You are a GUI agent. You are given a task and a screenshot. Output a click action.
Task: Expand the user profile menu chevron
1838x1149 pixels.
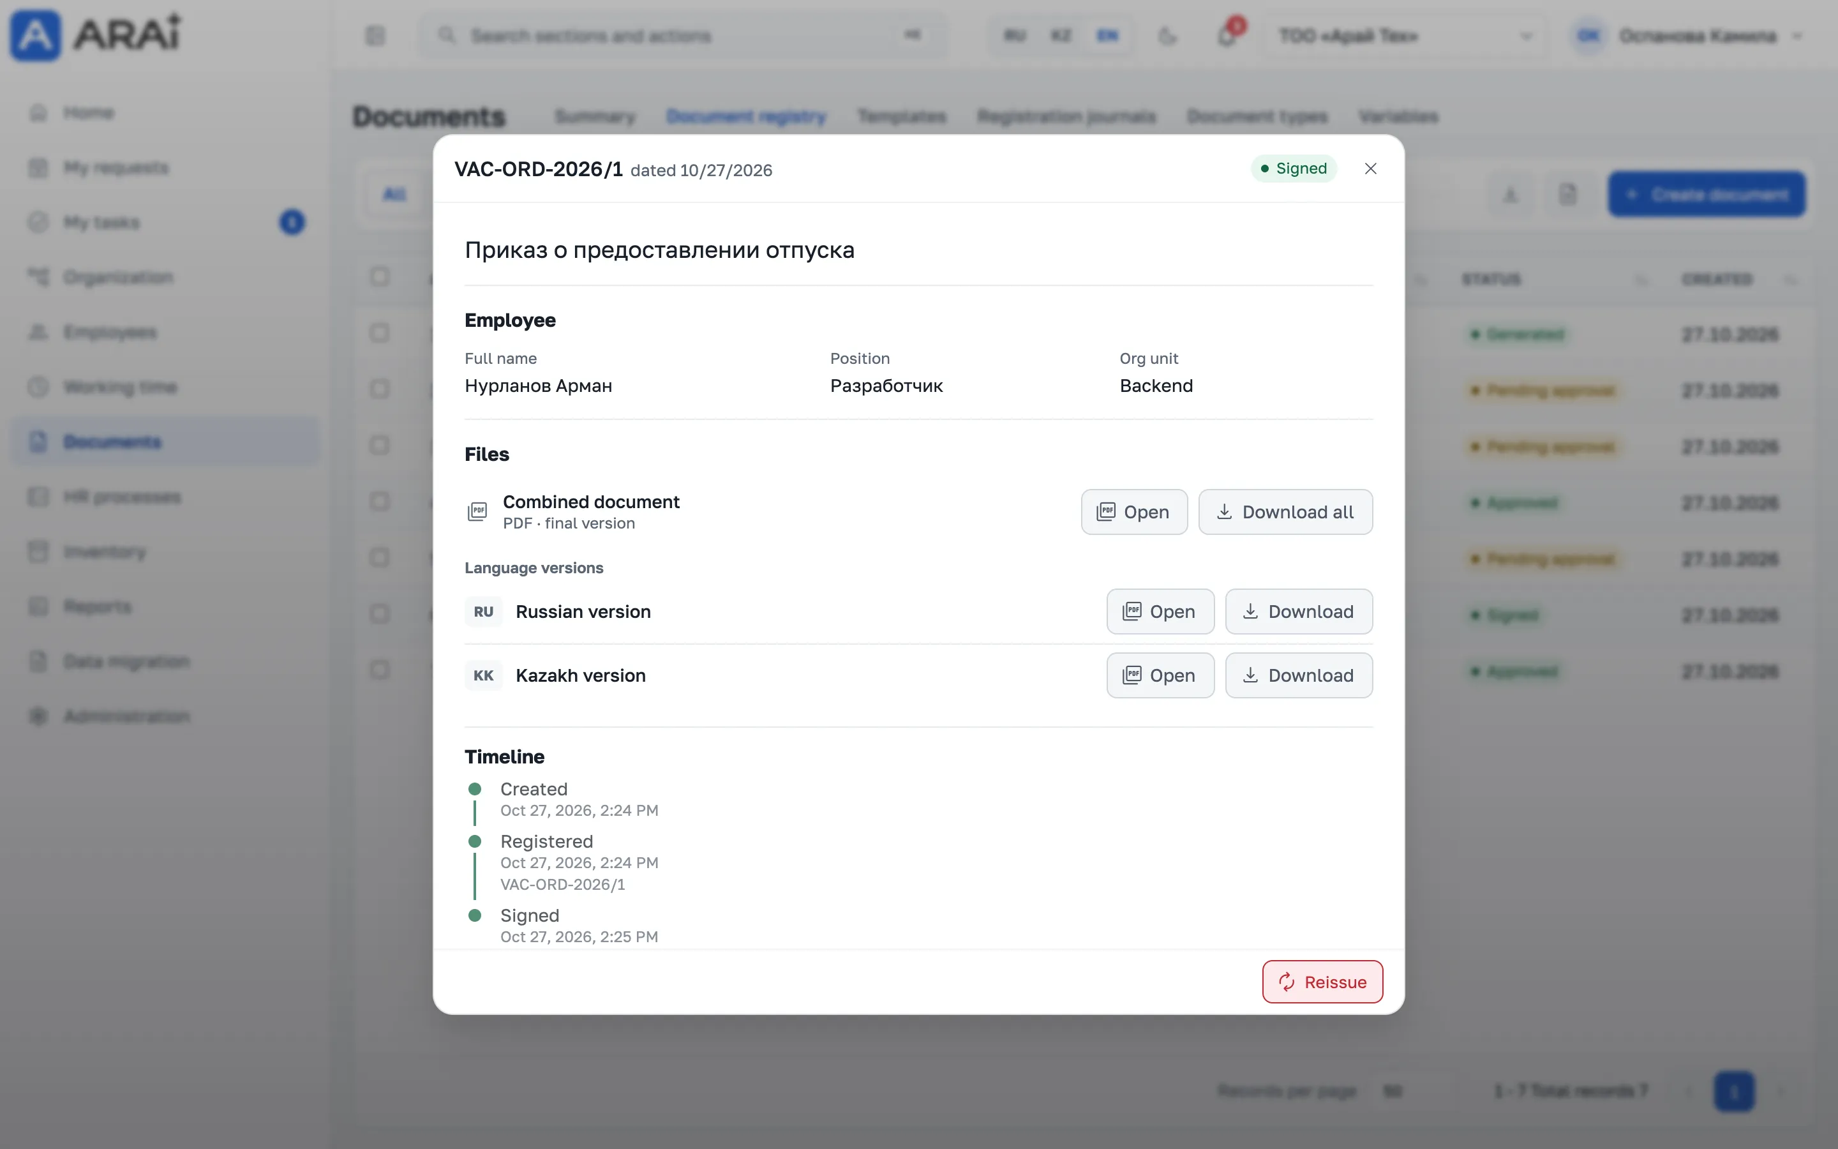pos(1797,36)
